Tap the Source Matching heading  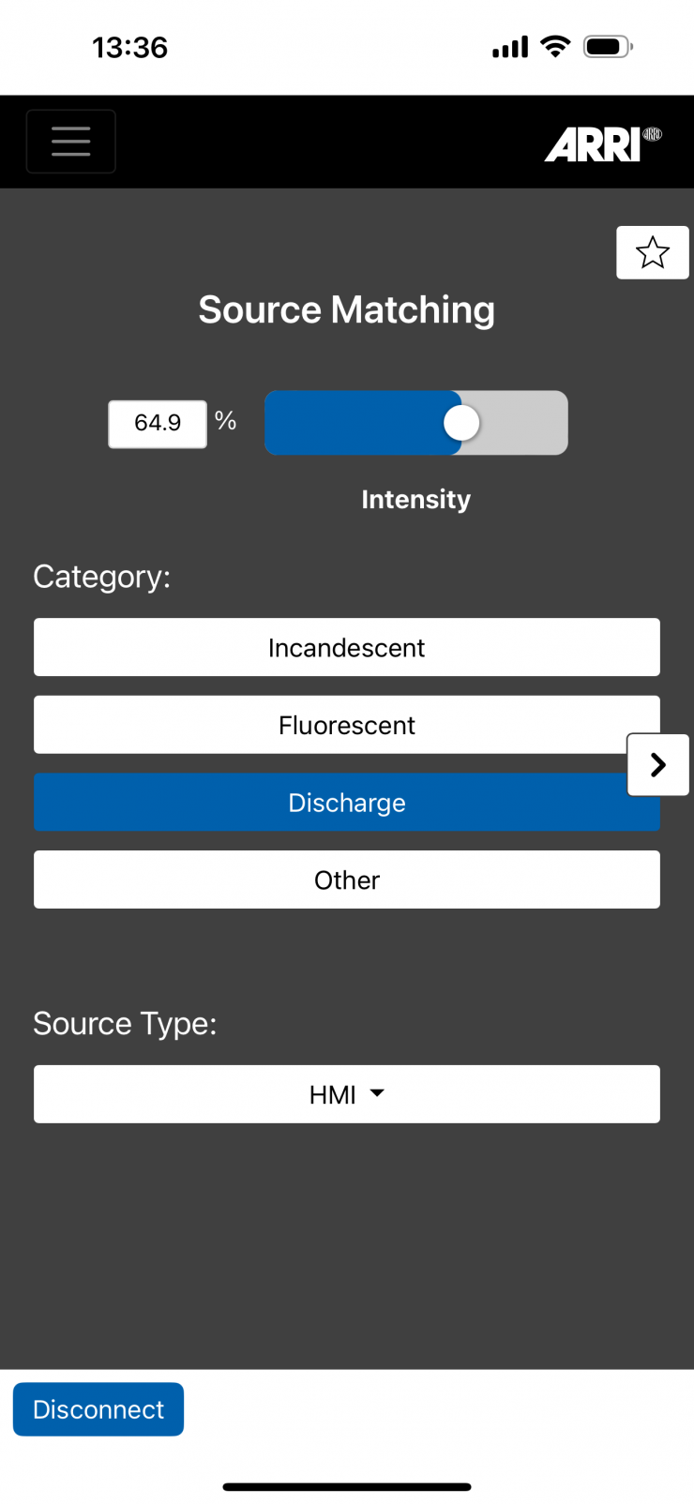pyautogui.click(x=347, y=310)
